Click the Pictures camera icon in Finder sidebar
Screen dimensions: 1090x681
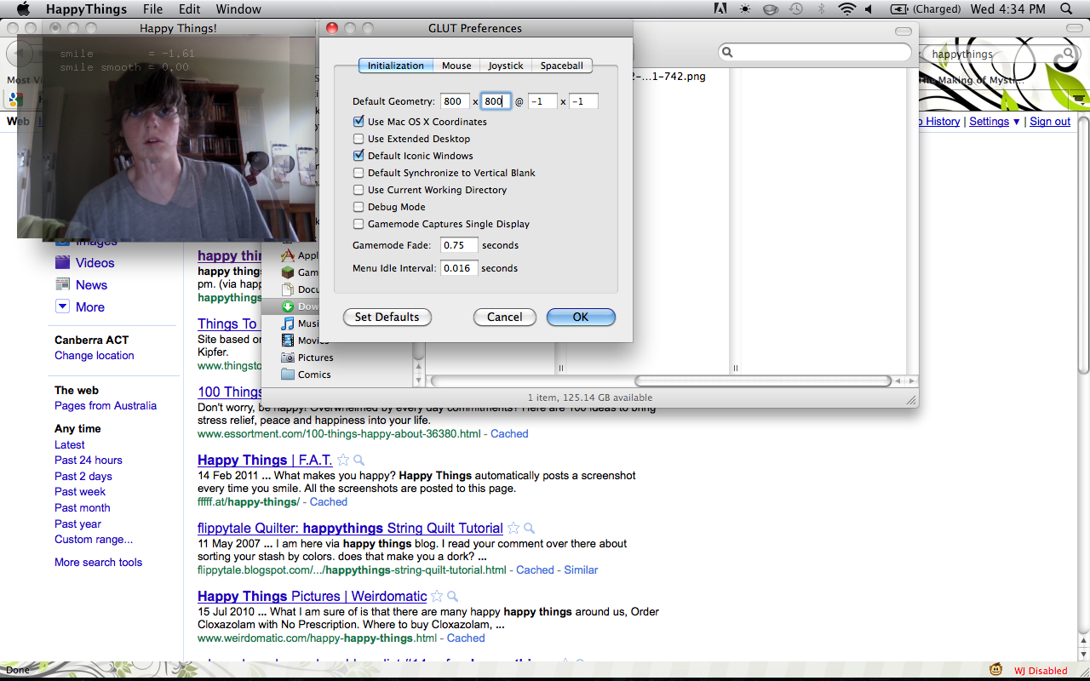[288, 358]
